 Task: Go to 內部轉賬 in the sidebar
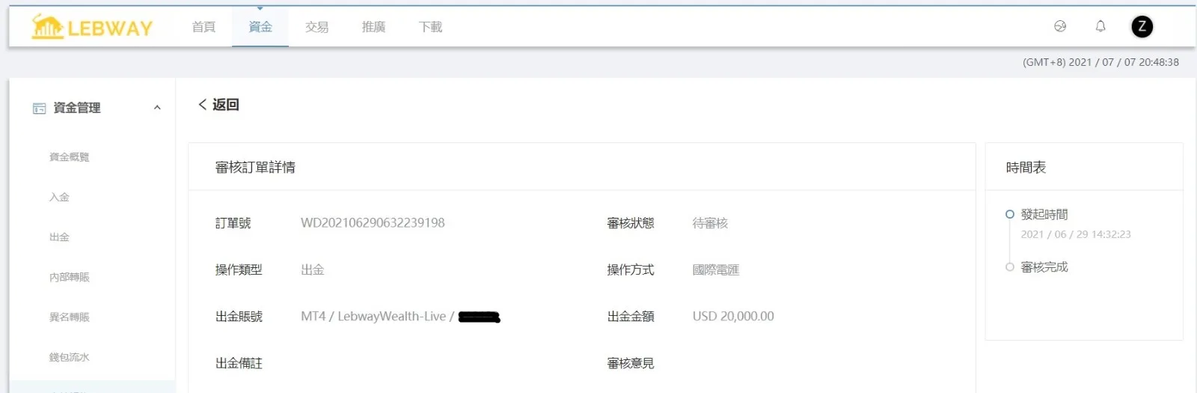click(70, 278)
